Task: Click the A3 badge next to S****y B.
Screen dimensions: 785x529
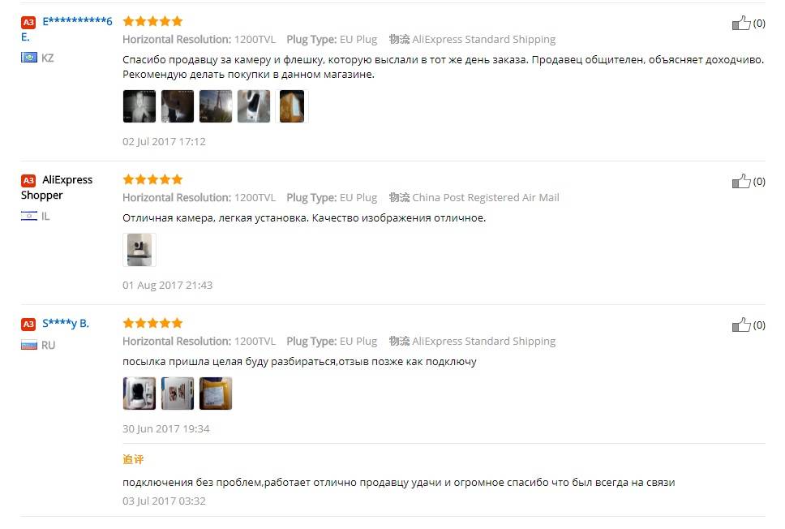Action: pyautogui.click(x=28, y=324)
